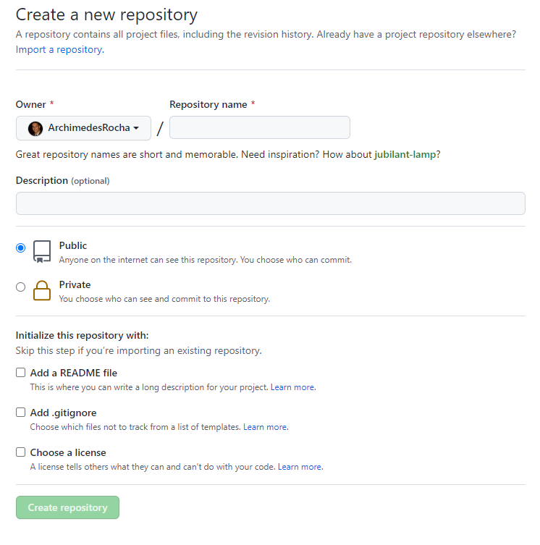
Task: Enable Add a README file checkbox
Action: click(21, 373)
